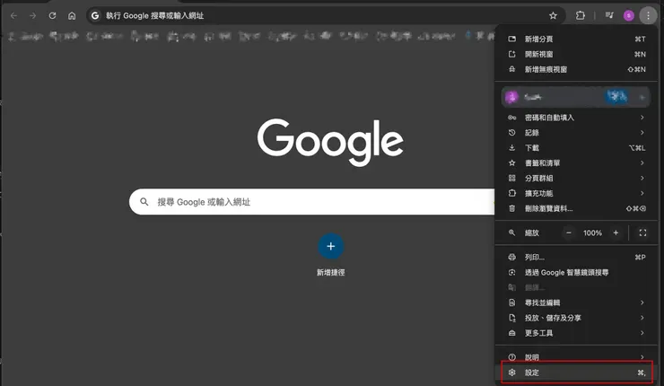664x386 pixels.
Task: Expand the 說明 help submenu arrow
Action: pyautogui.click(x=642, y=357)
